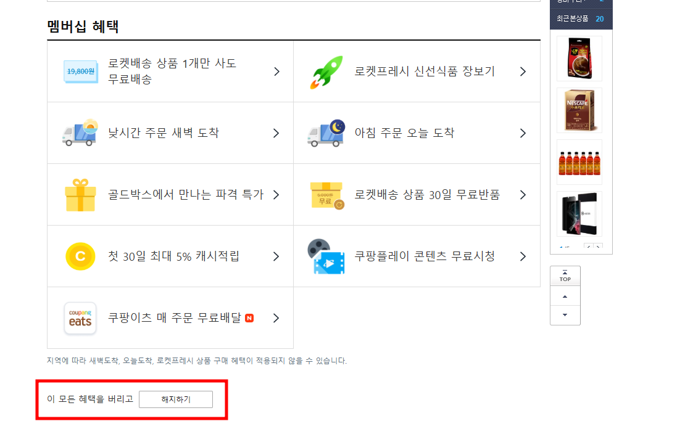Open 로켓배송 상품 1개만 사도 무료배송 benefit text
This screenshot has height=429, width=693.
click(172, 71)
